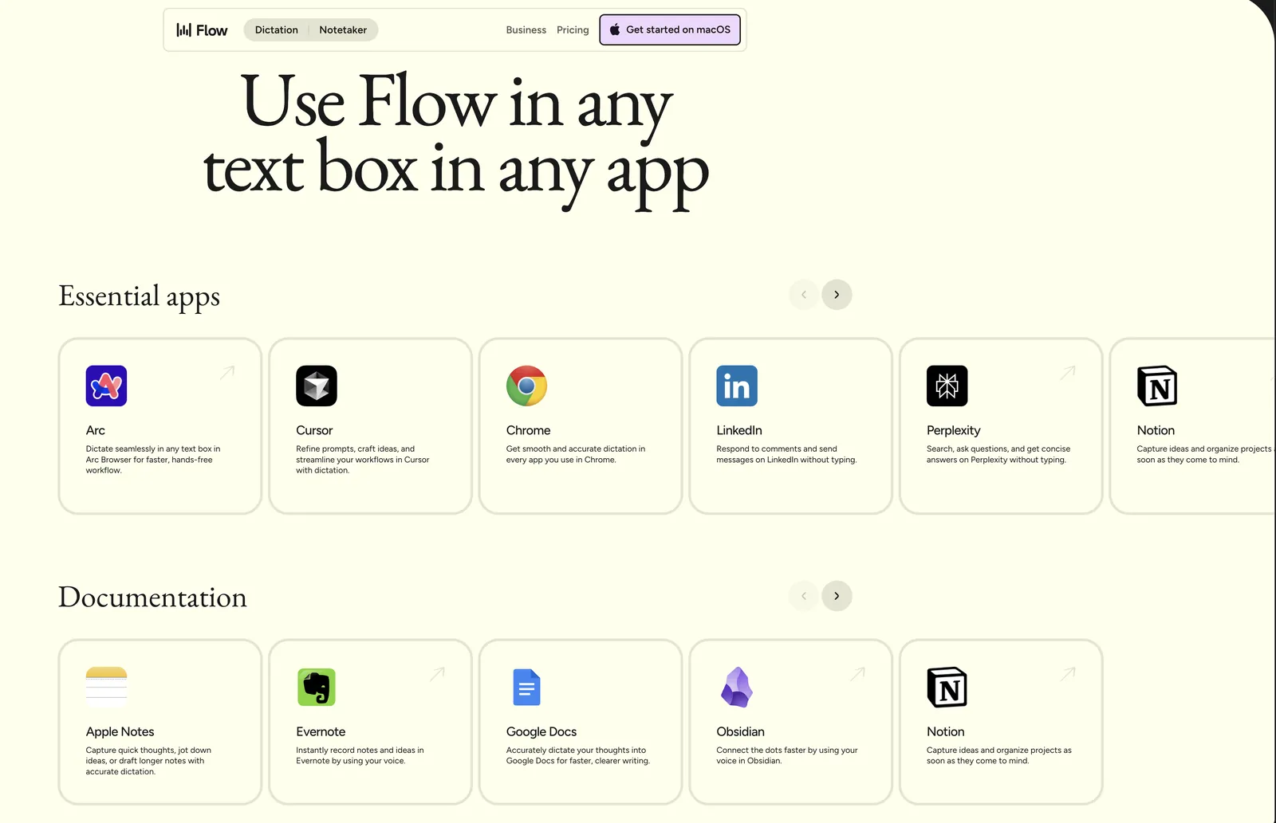Open the arrow link on the Obsidian card
The width and height of the screenshot is (1276, 823).
pos(857,674)
